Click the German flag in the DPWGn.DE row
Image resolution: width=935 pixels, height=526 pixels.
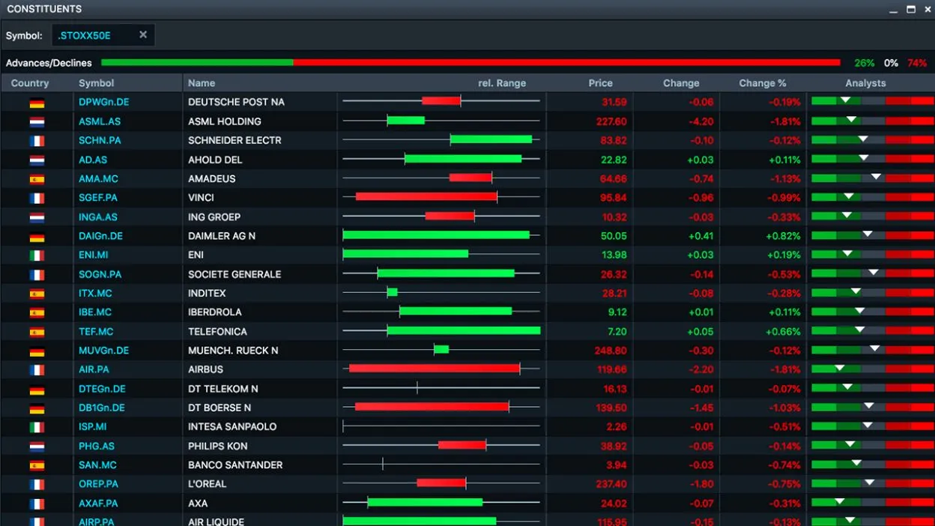point(37,103)
